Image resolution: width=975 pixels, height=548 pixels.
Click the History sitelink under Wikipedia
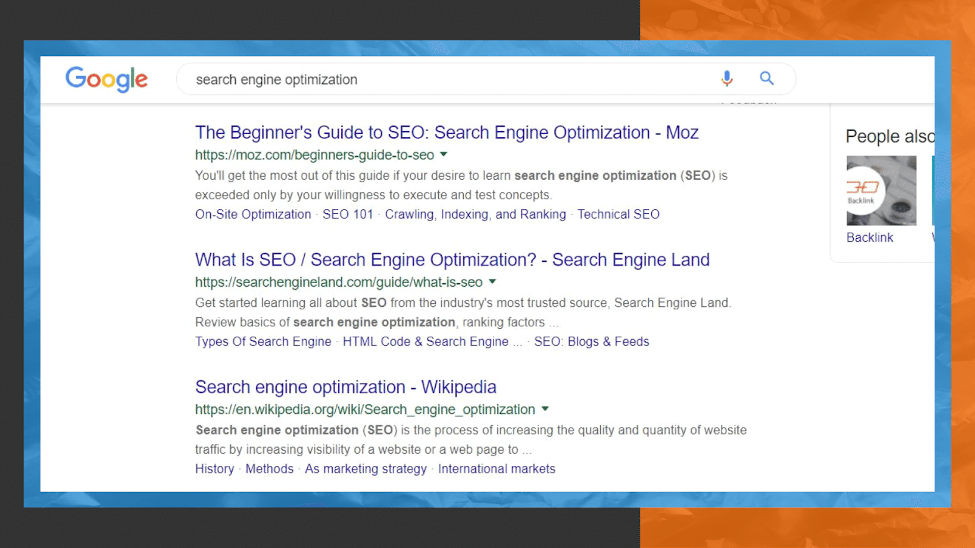[214, 469]
